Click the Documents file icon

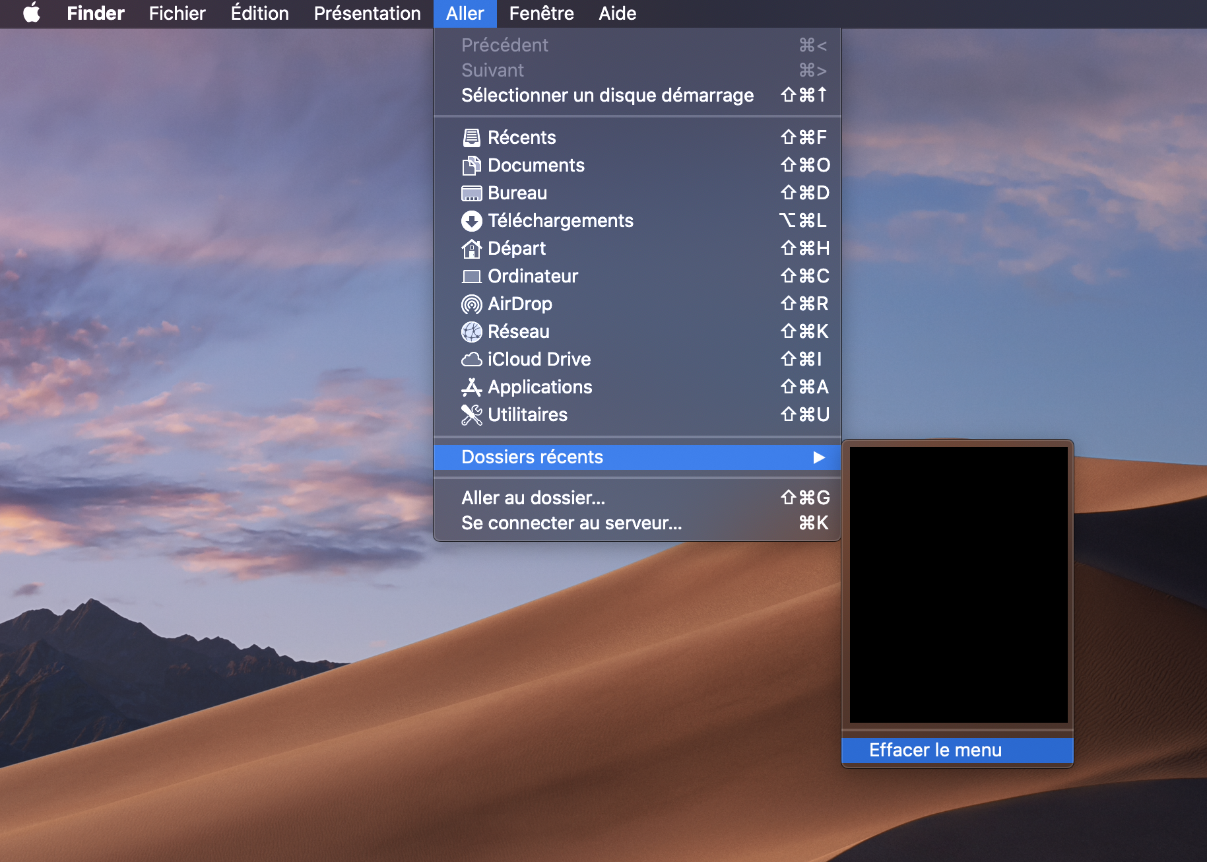pos(471,165)
